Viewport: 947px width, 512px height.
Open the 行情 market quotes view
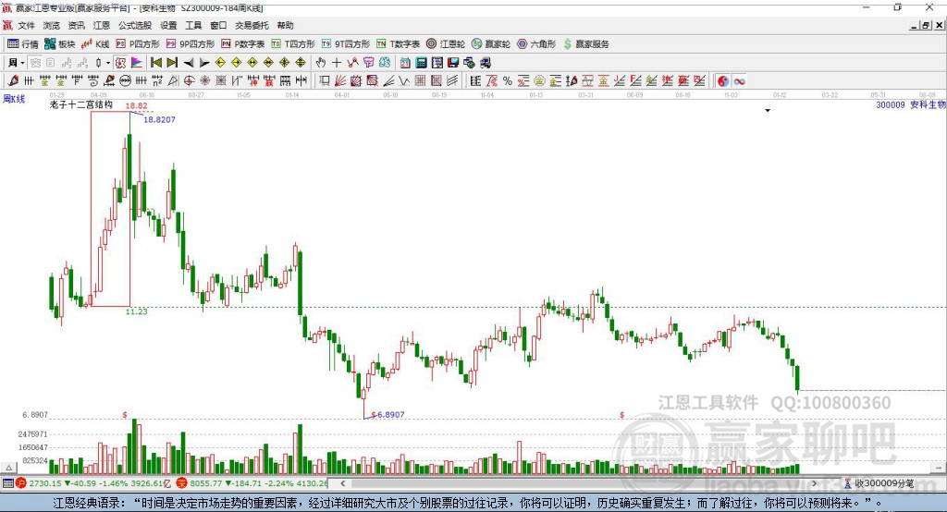[23, 44]
